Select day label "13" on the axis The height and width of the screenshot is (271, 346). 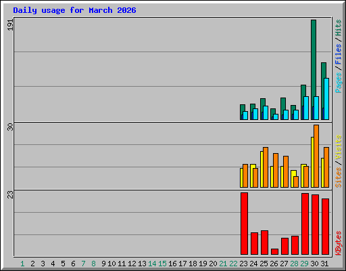[142, 264]
